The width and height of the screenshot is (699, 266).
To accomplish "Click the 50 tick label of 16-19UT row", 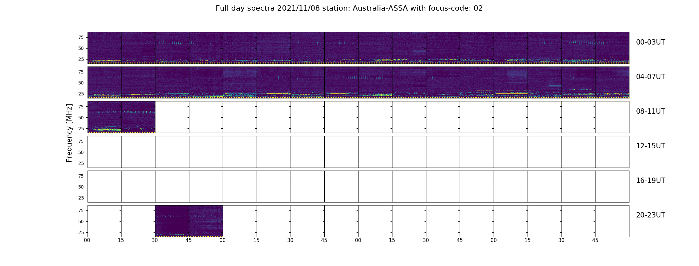I will click(81, 187).
